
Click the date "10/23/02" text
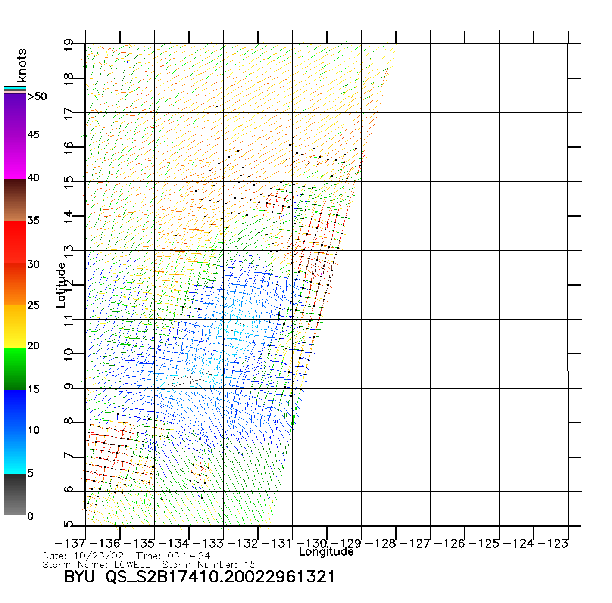[x=99, y=556]
